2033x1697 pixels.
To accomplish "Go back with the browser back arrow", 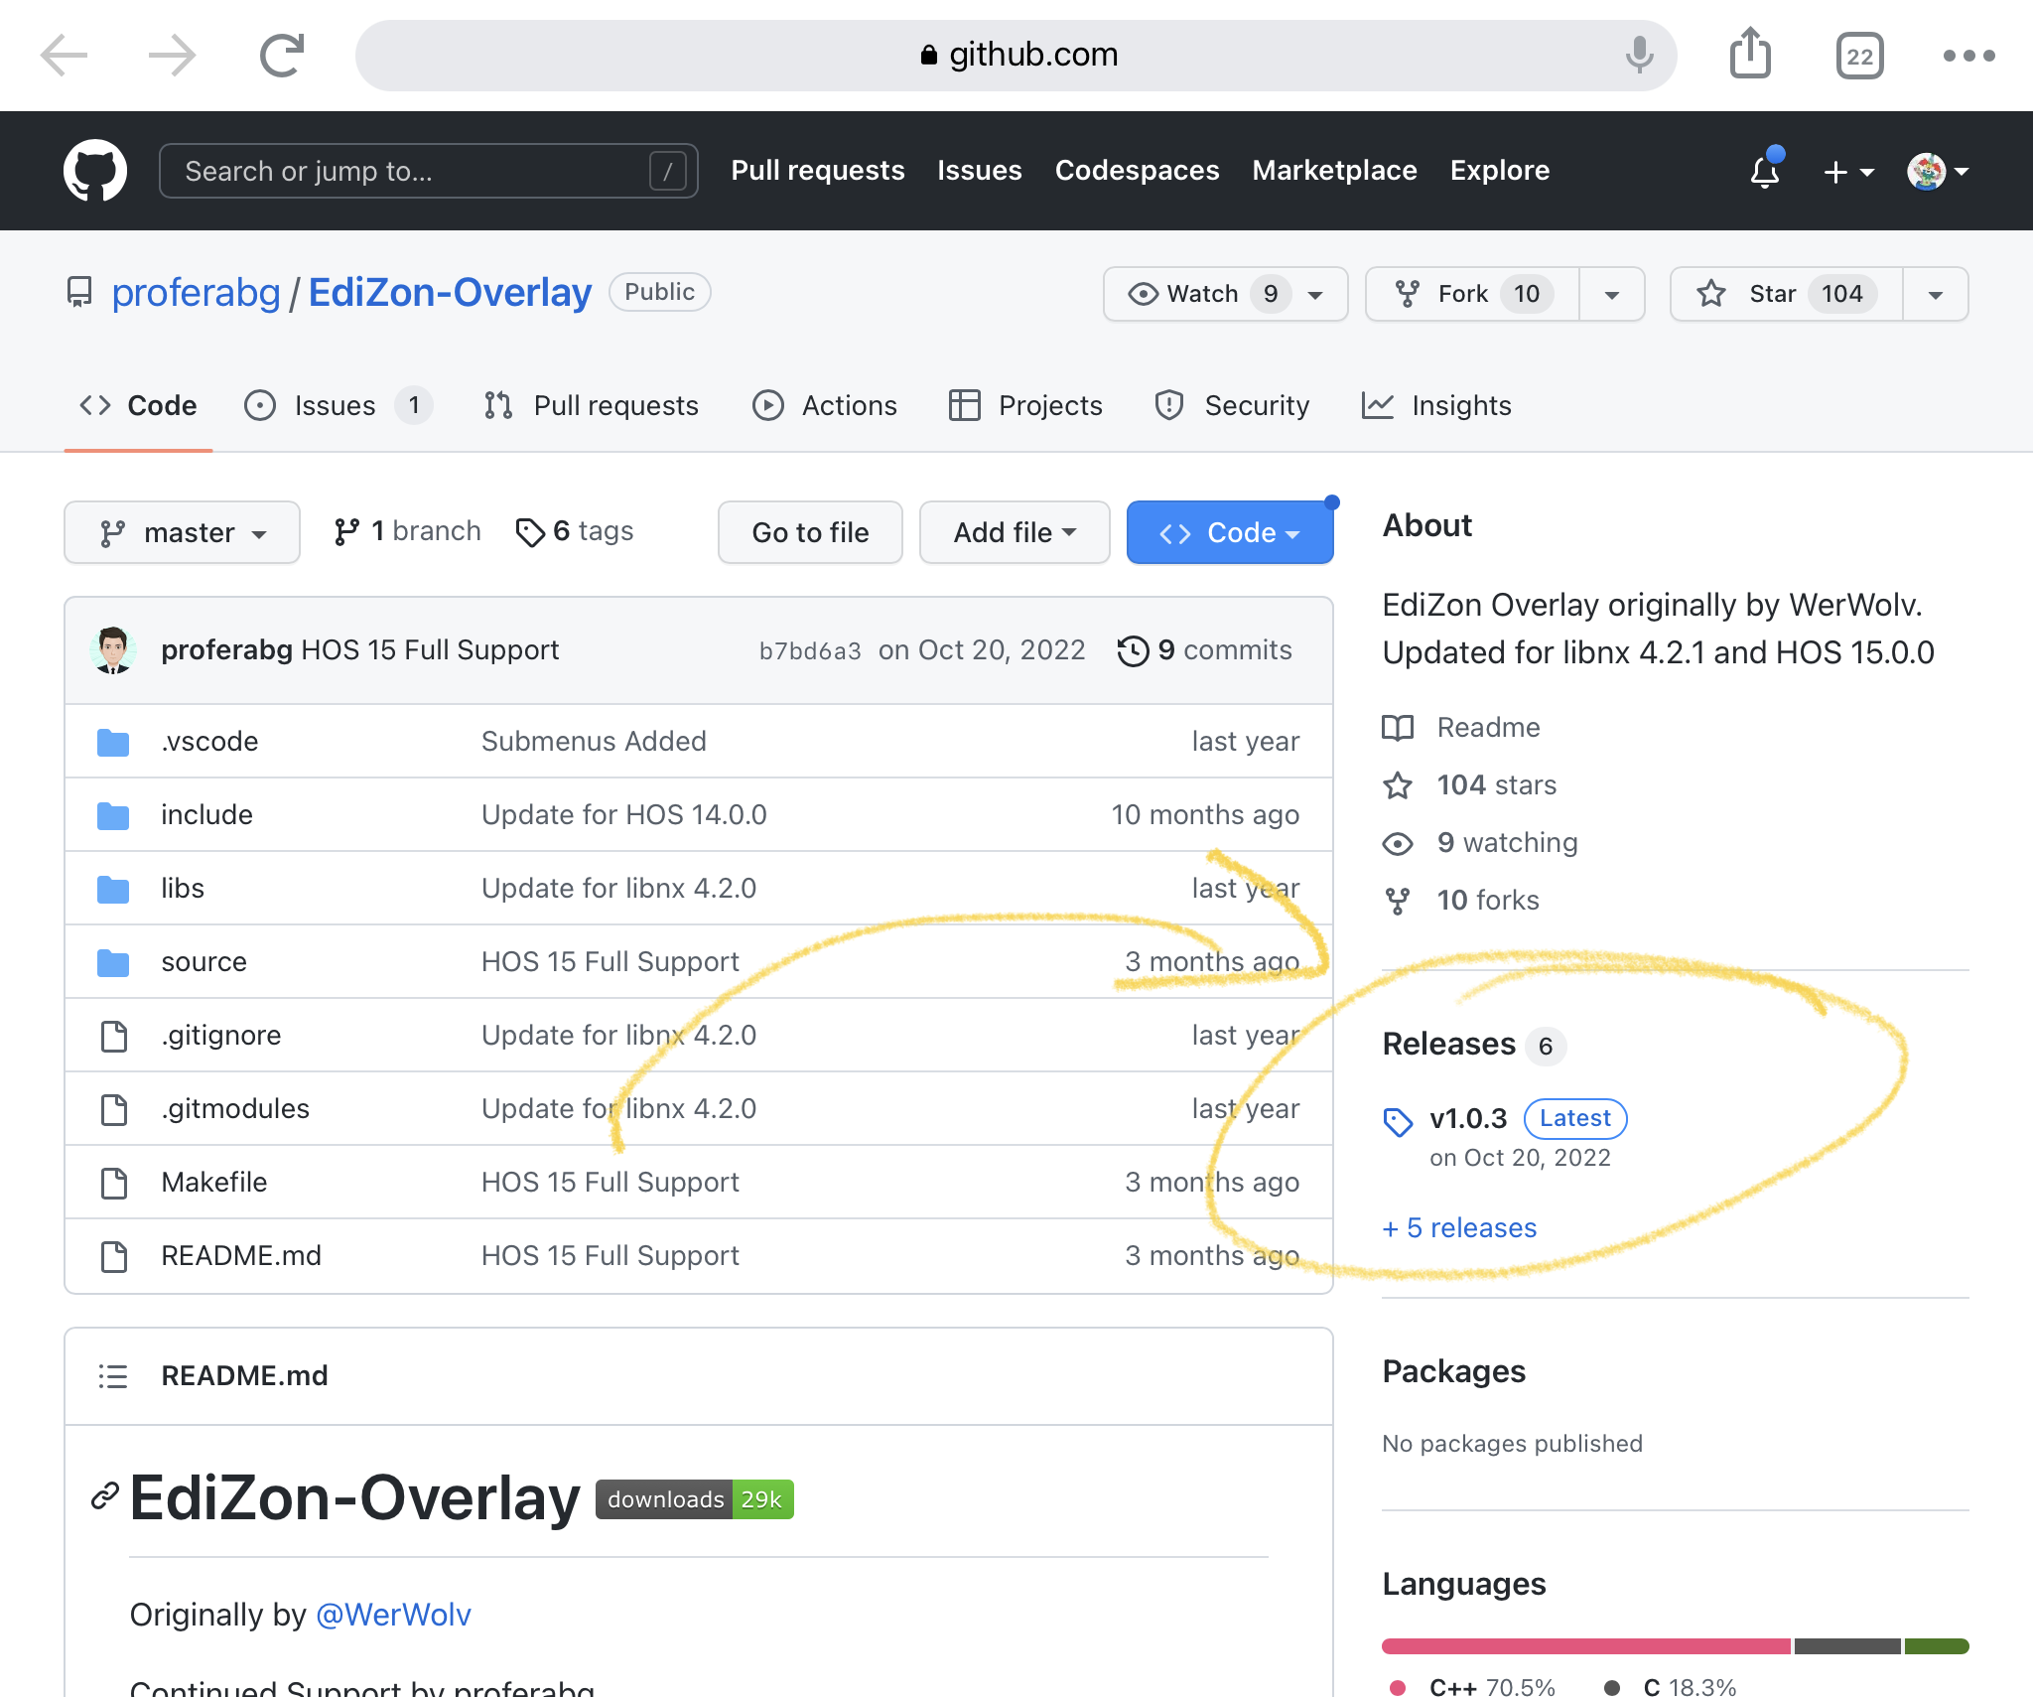I will pyautogui.click(x=64, y=56).
